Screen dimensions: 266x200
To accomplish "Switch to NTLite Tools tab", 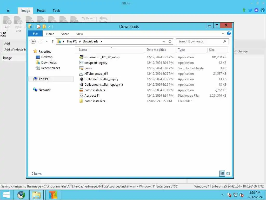I will click(x=56, y=10).
